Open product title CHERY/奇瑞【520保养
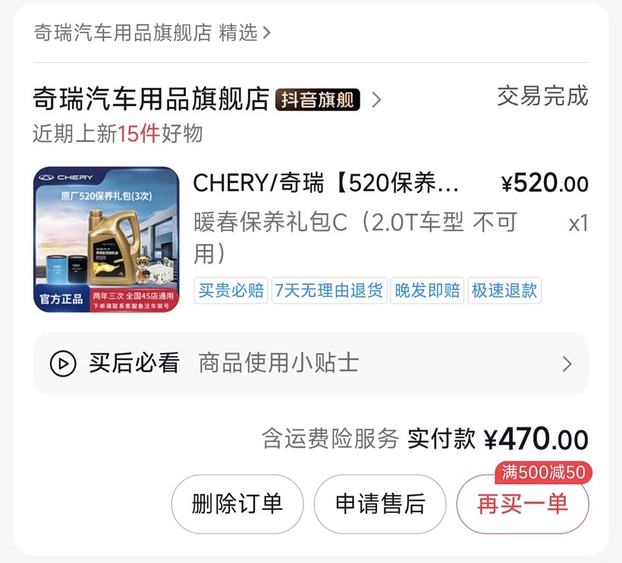 tap(326, 183)
